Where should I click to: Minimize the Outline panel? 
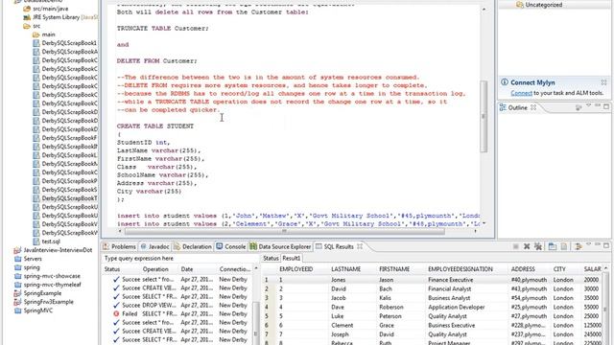tap(598, 106)
